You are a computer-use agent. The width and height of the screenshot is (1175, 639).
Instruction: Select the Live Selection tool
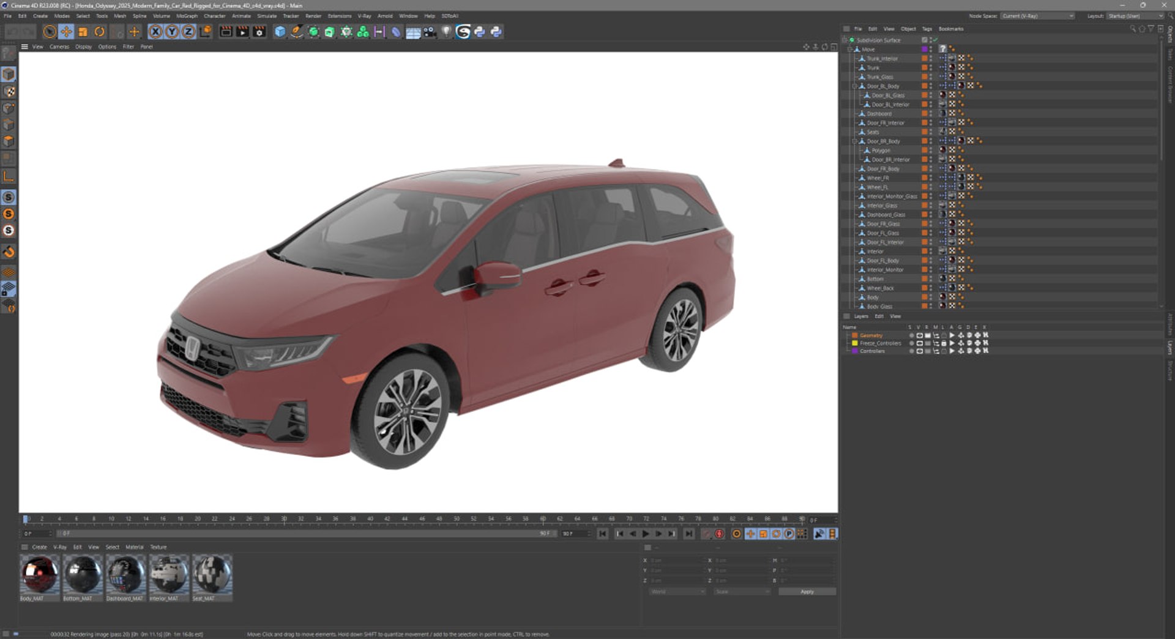pos(50,32)
